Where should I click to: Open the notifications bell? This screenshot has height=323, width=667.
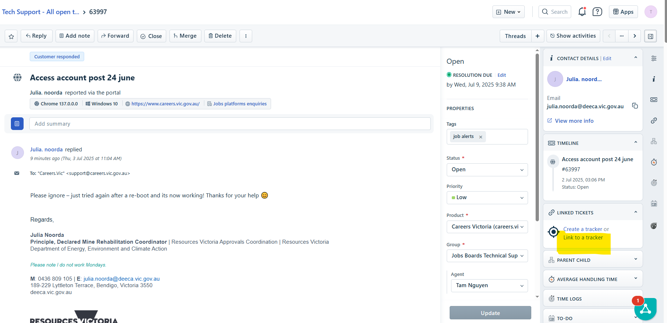click(x=582, y=12)
